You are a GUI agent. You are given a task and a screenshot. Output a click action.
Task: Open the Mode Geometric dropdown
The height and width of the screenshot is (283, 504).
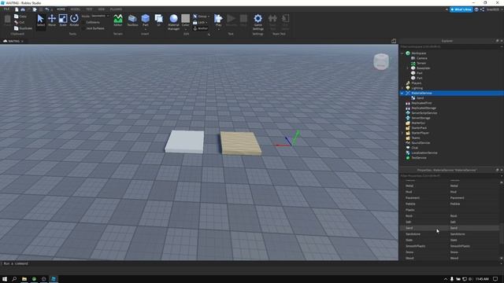(100, 16)
